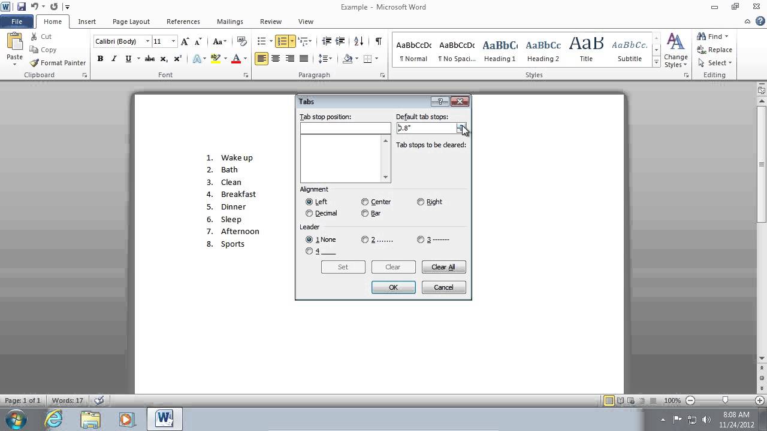
Task: Click the zoom slider in status bar
Action: click(725, 400)
